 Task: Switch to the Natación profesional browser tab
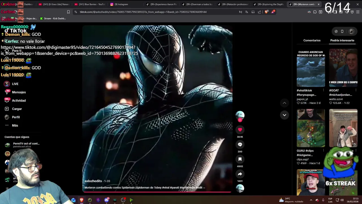(232, 4)
